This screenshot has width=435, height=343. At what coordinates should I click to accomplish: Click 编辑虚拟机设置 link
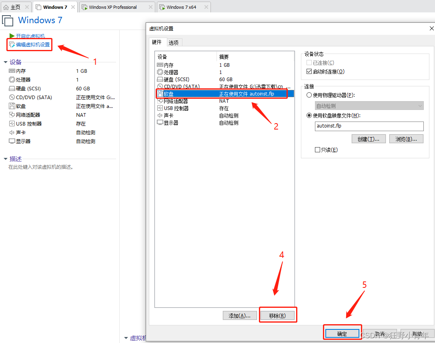[33, 45]
